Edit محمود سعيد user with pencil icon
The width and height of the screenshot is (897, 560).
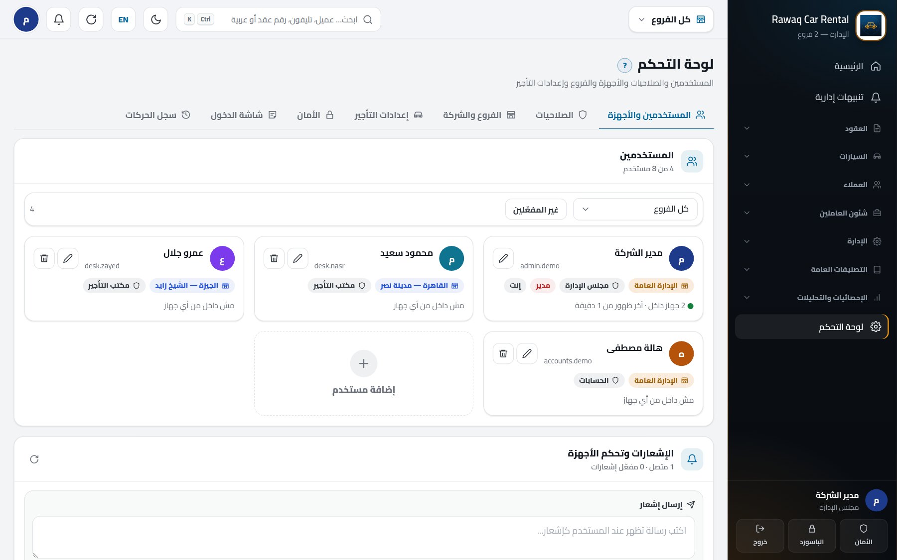pos(298,258)
